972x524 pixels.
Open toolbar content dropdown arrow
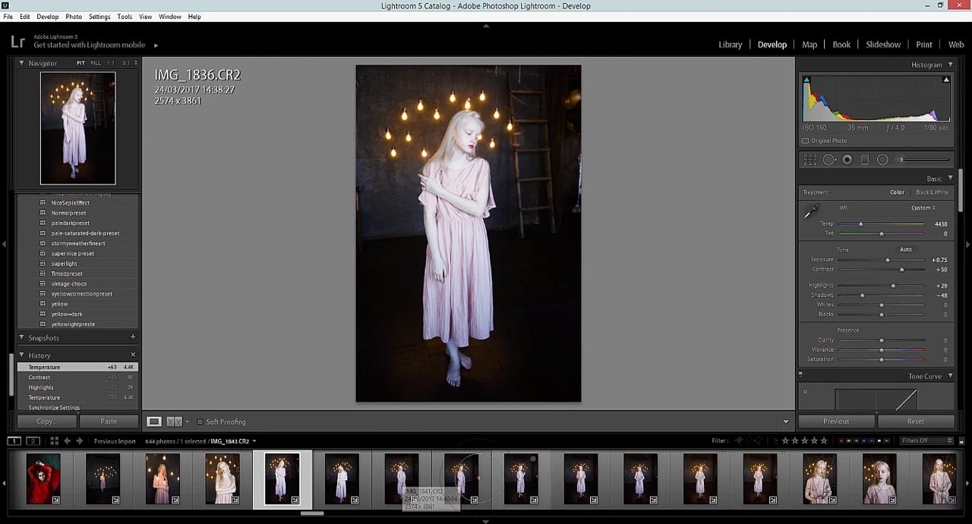(x=786, y=421)
